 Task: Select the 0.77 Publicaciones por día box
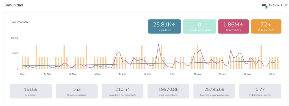(x=260, y=91)
